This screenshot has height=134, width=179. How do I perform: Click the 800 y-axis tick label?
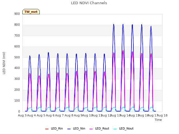17,25
